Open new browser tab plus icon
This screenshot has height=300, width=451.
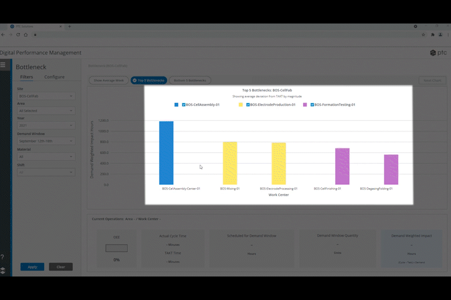(70, 26)
